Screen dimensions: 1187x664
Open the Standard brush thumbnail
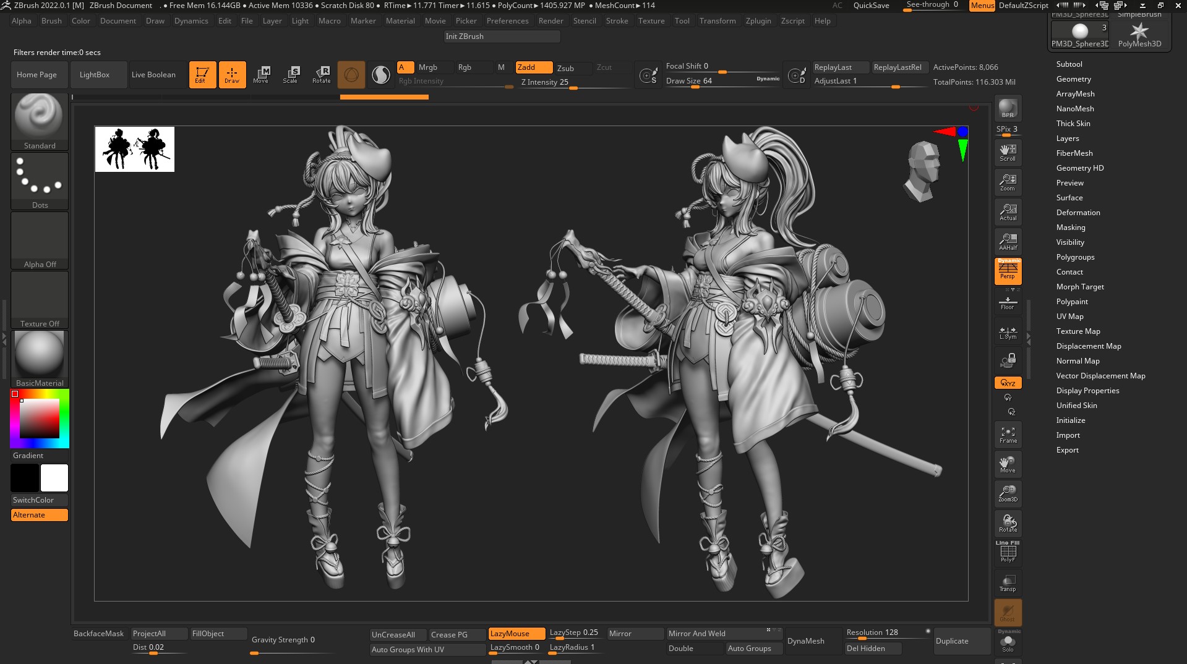(x=40, y=121)
